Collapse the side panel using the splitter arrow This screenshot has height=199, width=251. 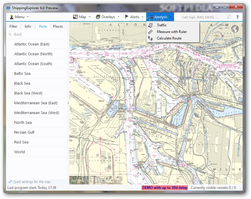[68, 103]
